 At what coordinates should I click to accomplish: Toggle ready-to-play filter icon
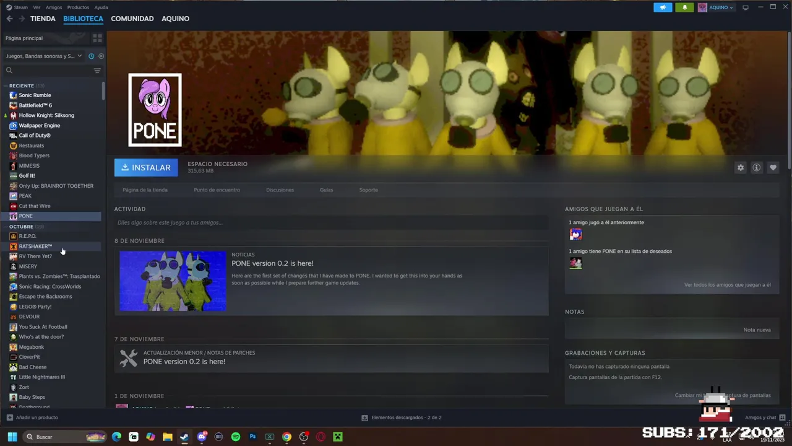coord(101,56)
